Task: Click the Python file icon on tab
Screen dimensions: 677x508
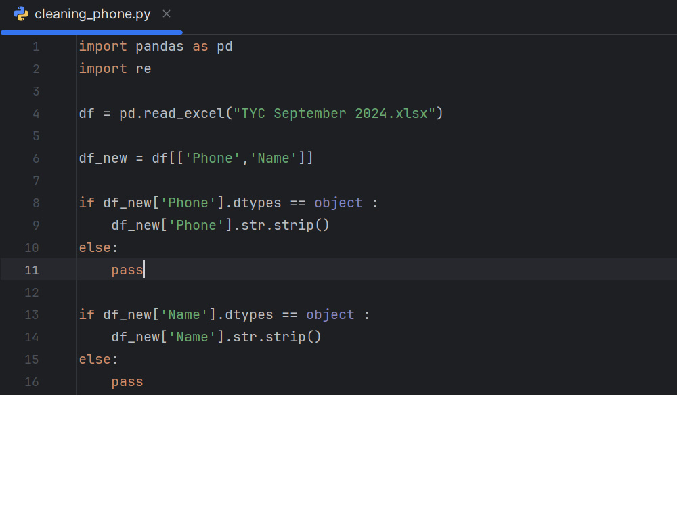Action: click(21, 14)
